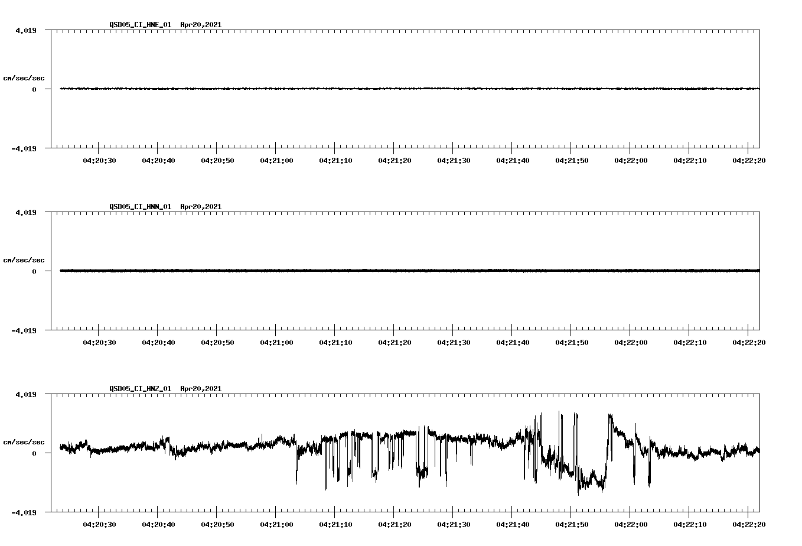Select the Apr20,2021 date on the bottom plot
Screen dimensions: 802x546
click(x=201, y=389)
